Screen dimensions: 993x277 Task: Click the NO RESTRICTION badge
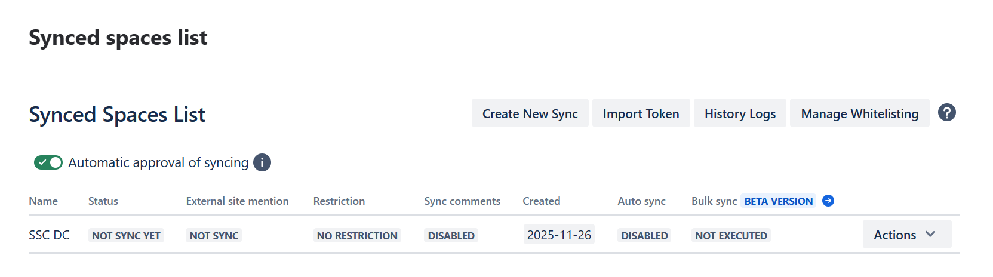[357, 236]
